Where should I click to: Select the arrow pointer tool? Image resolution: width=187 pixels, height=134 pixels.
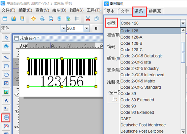point(6,38)
